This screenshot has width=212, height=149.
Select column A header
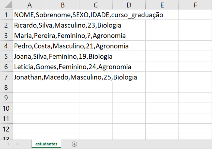click(x=29, y=5)
